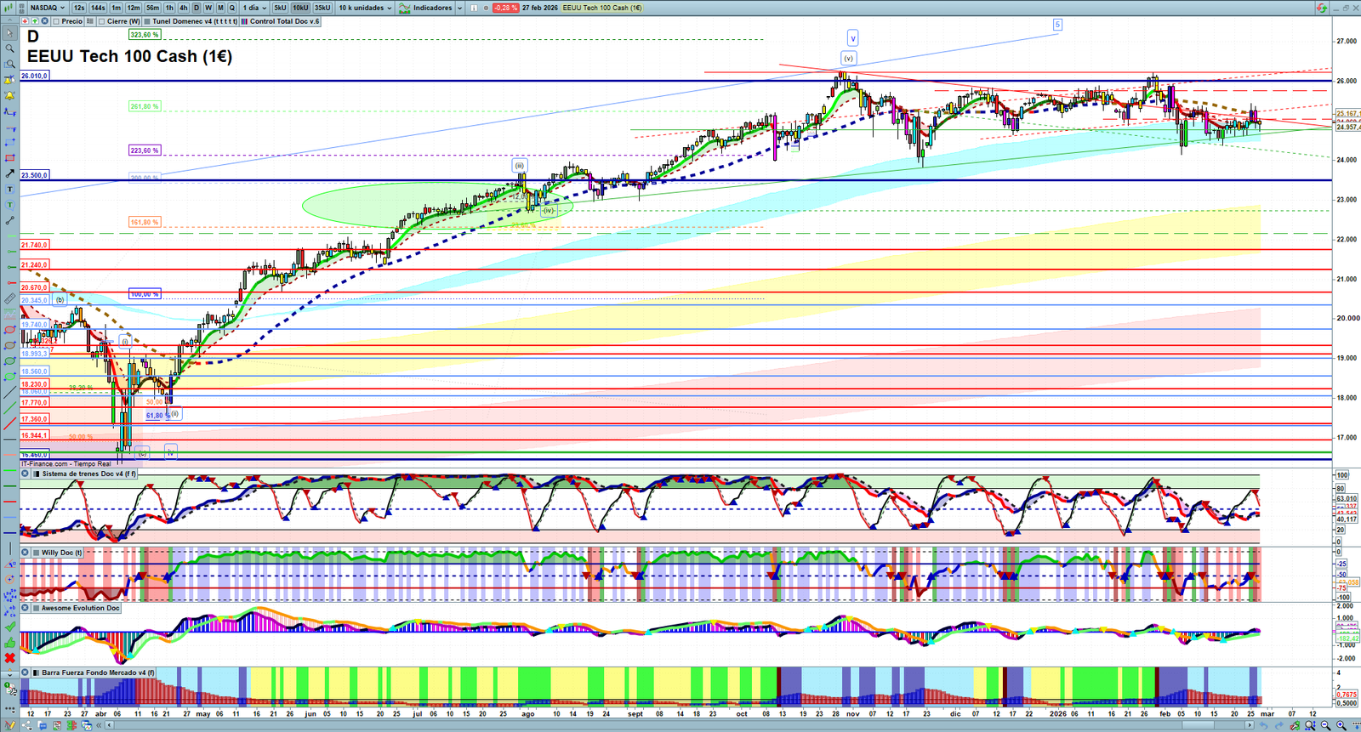Select the red rectangle drawing tool
Viewport: 1361px width, 732px height.
[9, 158]
